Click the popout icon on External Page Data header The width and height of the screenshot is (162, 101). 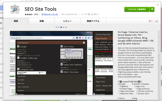(x=84, y=43)
